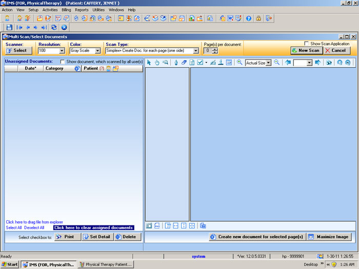Go to last record arrow icon
This screenshot has width=359, height=269.
click(44, 28)
